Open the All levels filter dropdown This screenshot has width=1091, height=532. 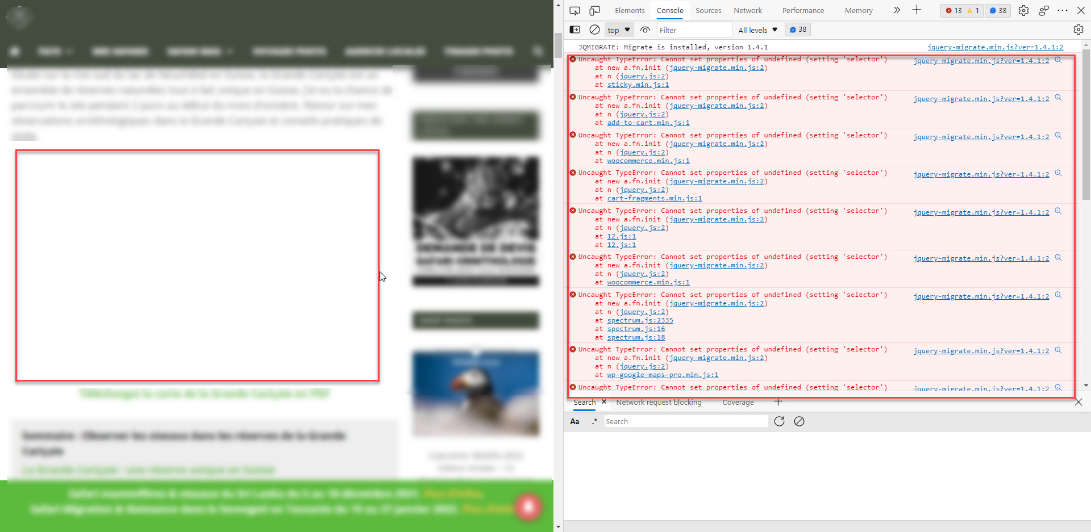tap(757, 30)
